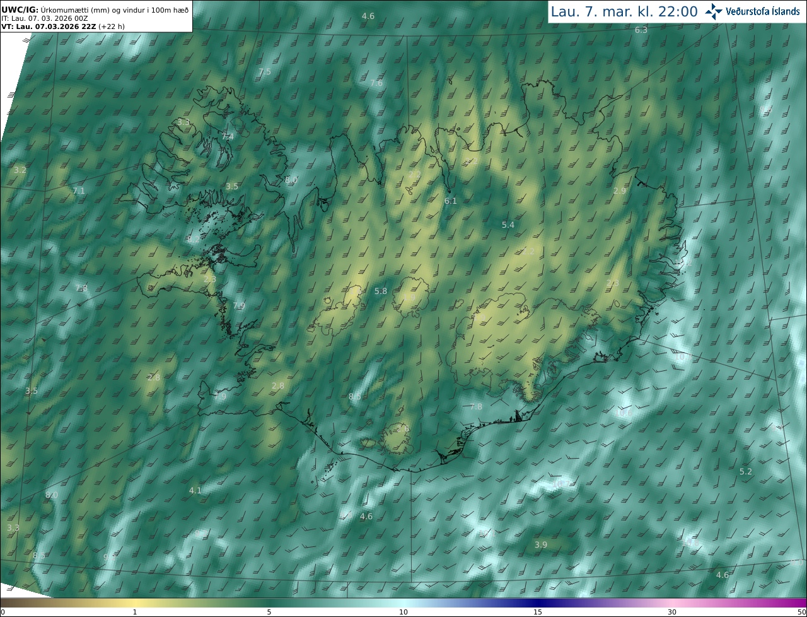The height and width of the screenshot is (617, 807).
Task: Click the 6.3 value on the map
Action: point(641,30)
